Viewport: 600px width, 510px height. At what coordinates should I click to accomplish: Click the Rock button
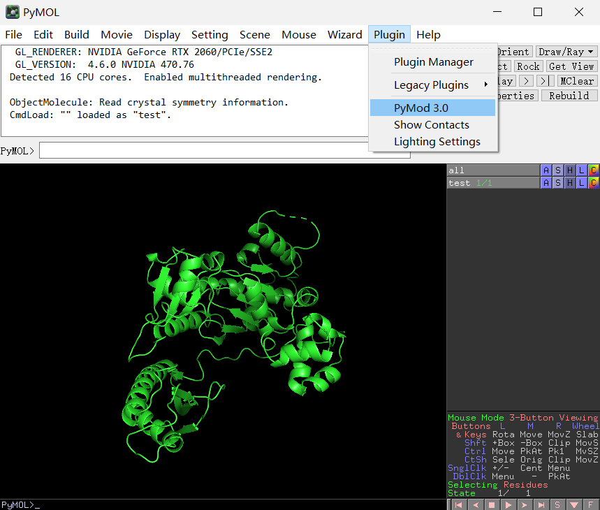(x=528, y=66)
